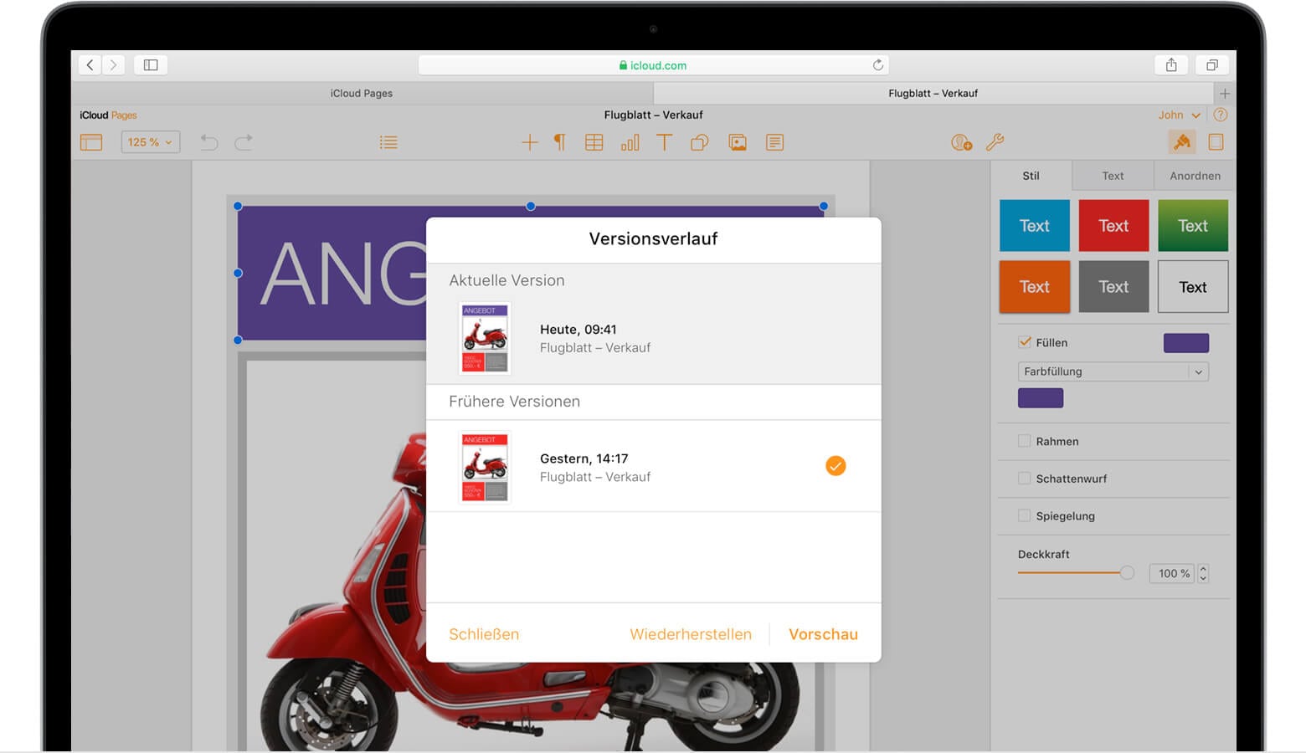The width and height of the screenshot is (1306, 753).
Task: Switch to the Anordnen tab
Action: tap(1195, 176)
